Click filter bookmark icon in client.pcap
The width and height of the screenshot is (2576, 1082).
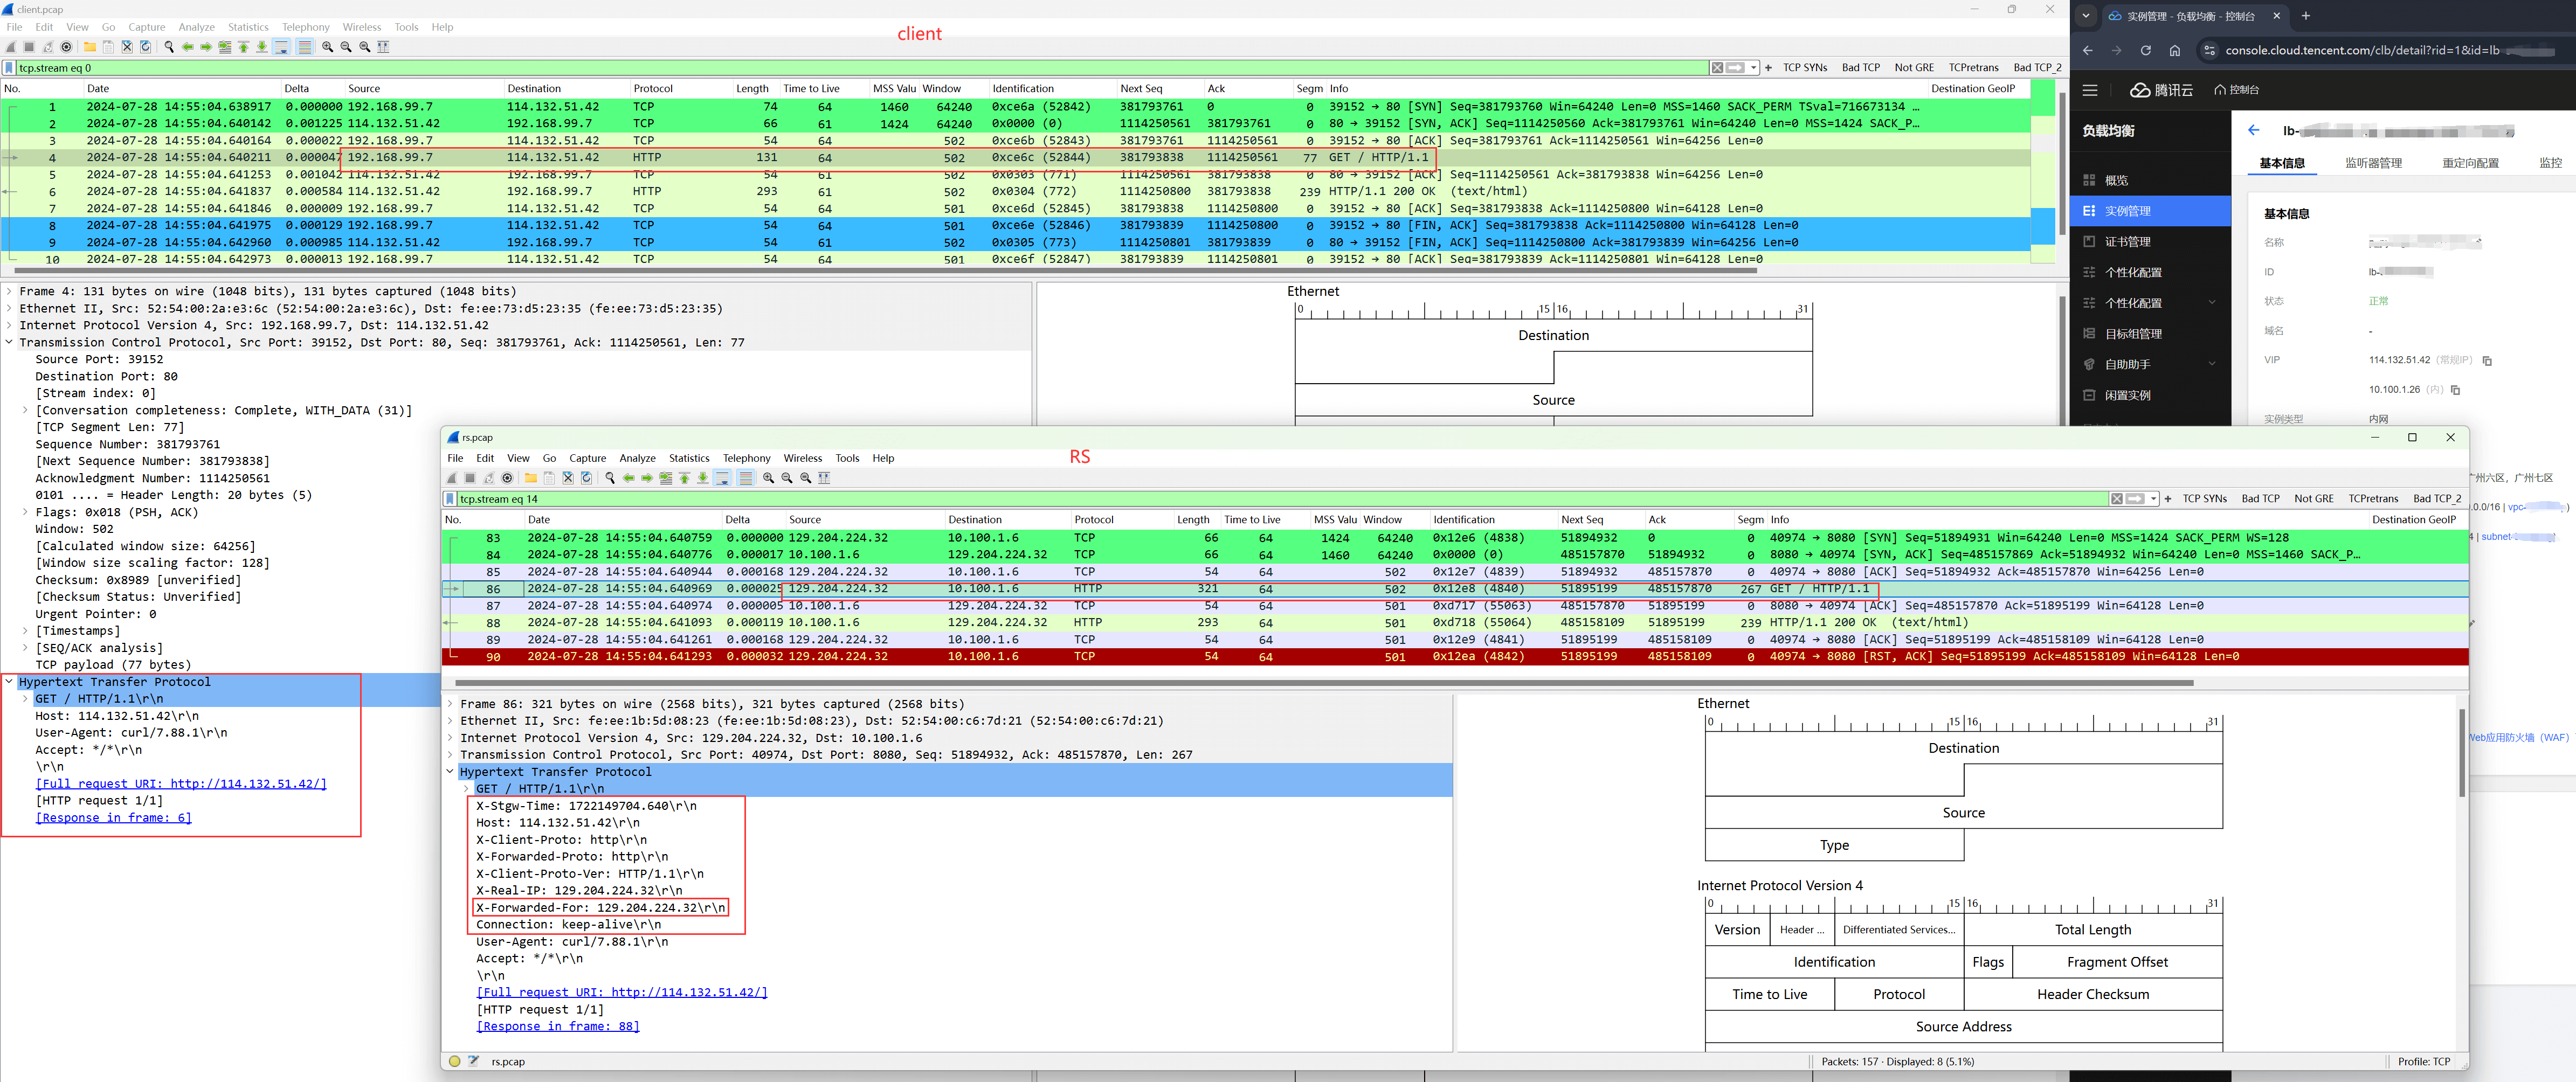(x=9, y=68)
